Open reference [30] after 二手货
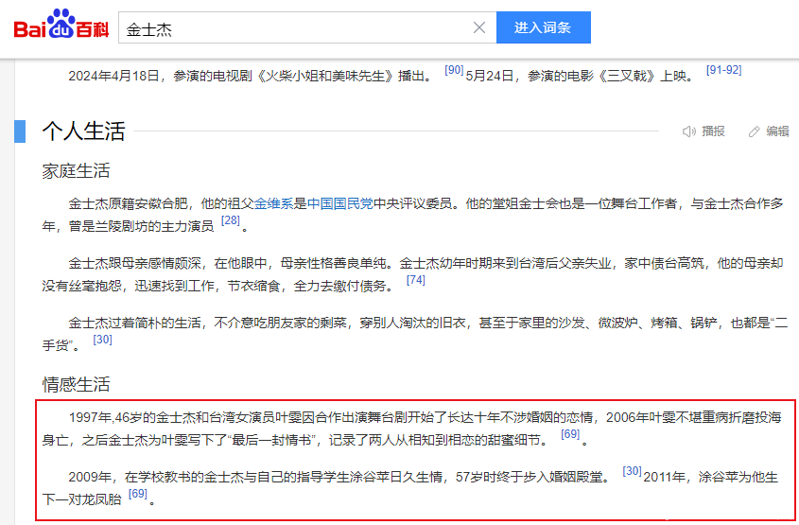 click(x=102, y=340)
